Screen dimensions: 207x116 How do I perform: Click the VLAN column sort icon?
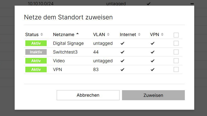pos(108,35)
